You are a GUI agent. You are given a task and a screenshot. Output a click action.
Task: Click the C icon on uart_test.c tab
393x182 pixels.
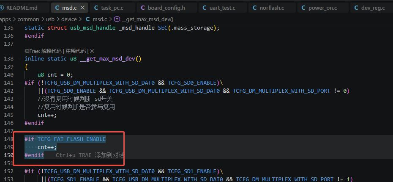tap(204, 8)
